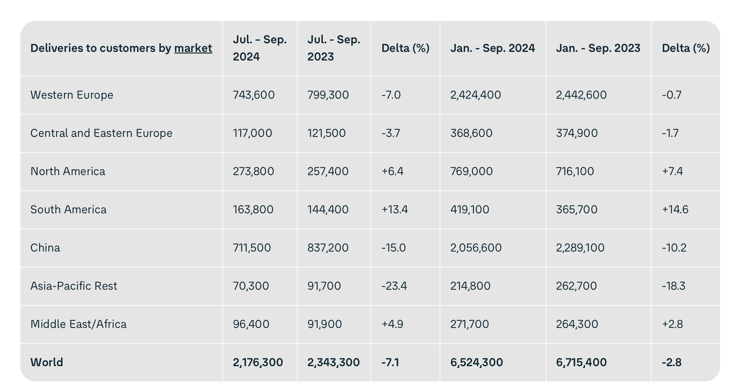
Task: Select the 2,343,300 World total cell
Action: tap(333, 362)
